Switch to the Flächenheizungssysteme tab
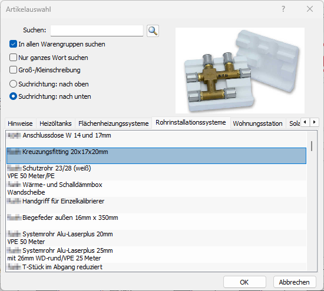Viewport: 324px width, 291px height. 114,123
